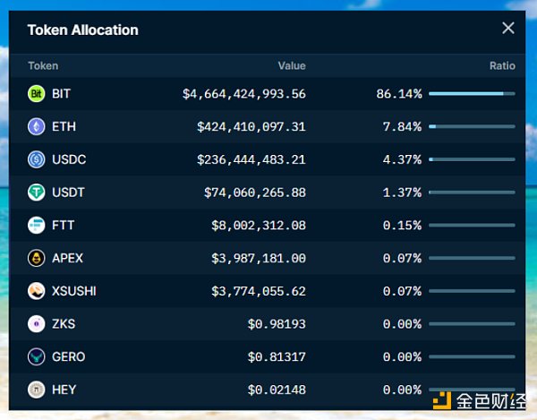
Task: Click the USDC token name
Action: (69, 159)
